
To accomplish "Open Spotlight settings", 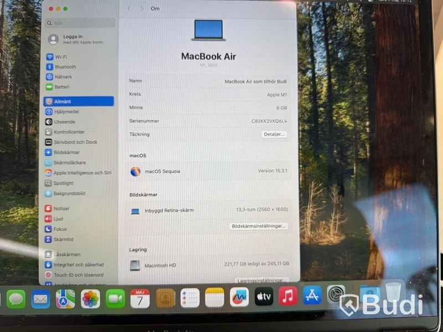I will 59,183.
